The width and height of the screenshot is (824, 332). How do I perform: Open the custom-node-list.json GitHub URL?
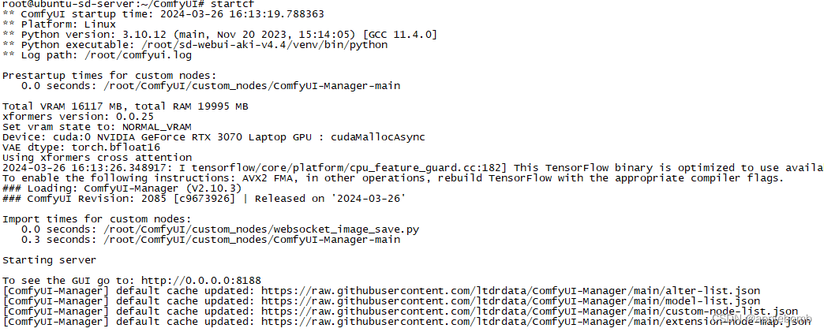tap(529, 311)
